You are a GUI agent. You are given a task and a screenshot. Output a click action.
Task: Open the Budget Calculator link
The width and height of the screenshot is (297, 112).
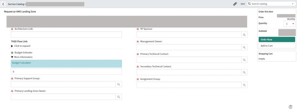coord(21,63)
